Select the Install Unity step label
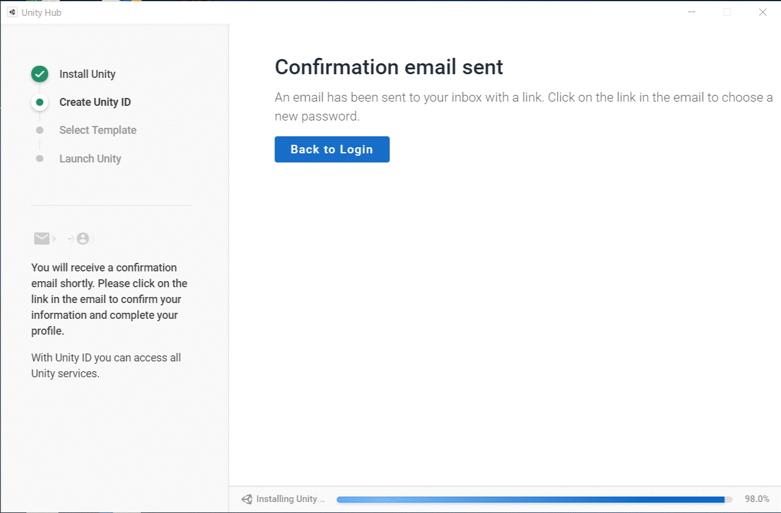Image resolution: width=781 pixels, height=513 pixels. pyautogui.click(x=87, y=74)
